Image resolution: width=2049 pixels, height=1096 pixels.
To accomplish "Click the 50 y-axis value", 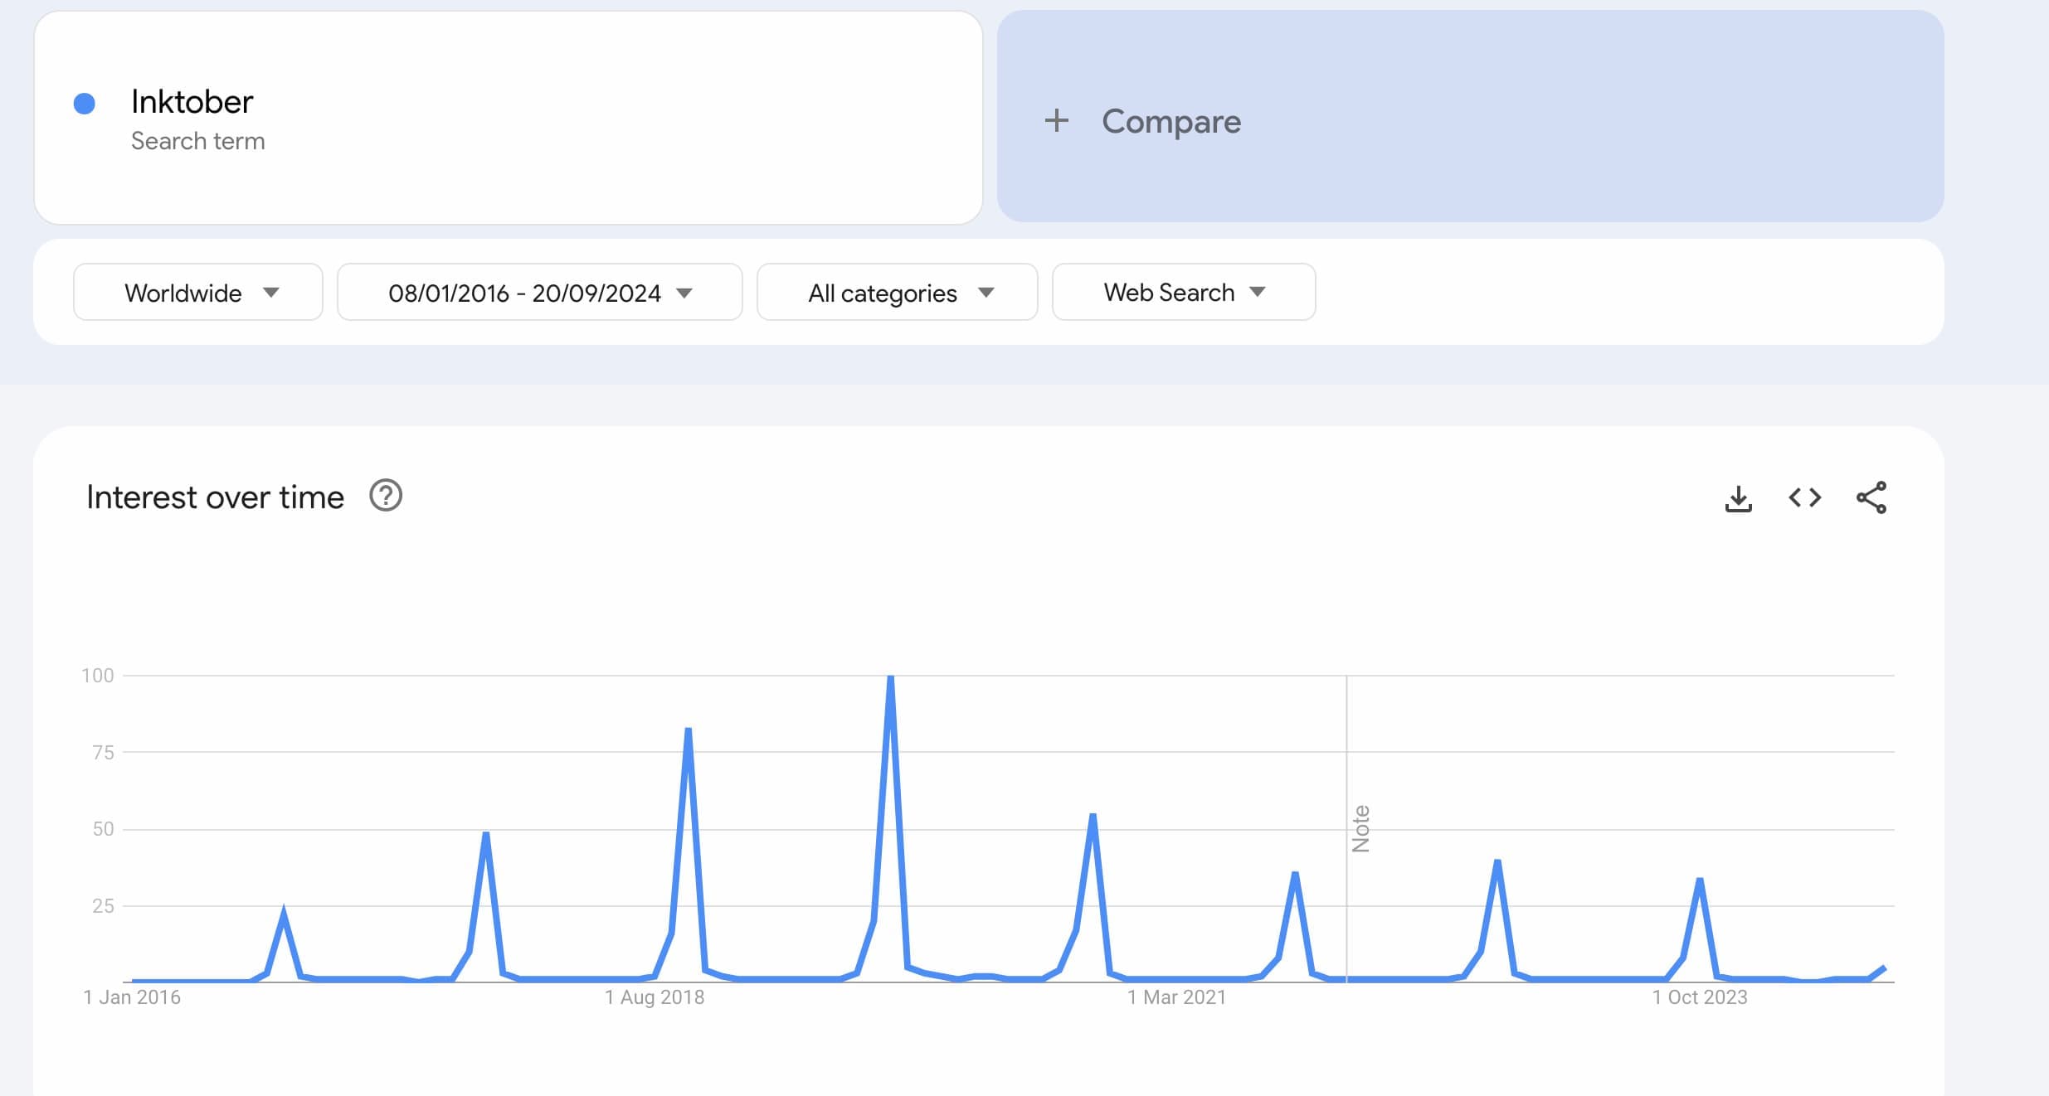I will [x=103, y=829].
